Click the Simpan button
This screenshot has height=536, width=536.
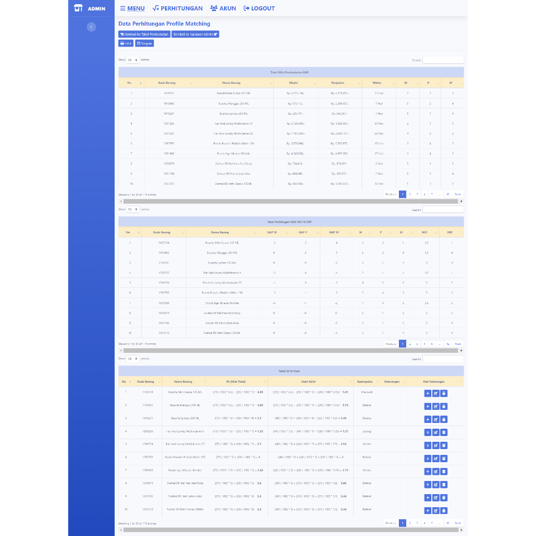click(x=144, y=43)
